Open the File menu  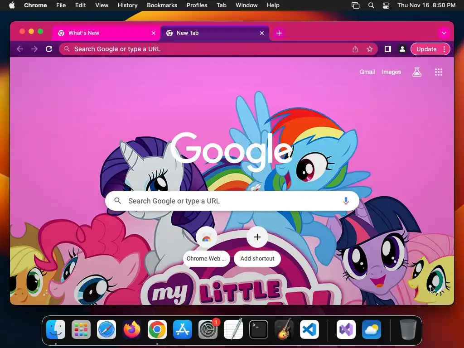(61, 5)
